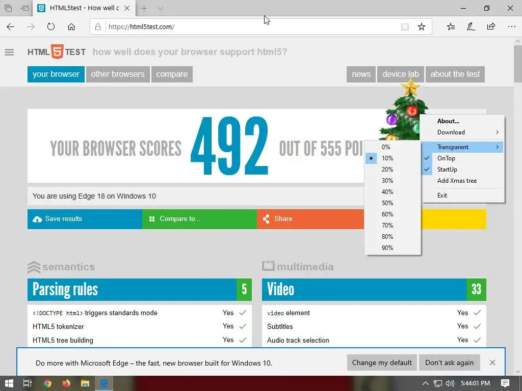This screenshot has height=391, width=522.
Task: Open Edge Settings and more ellipsis
Action: 512,26
